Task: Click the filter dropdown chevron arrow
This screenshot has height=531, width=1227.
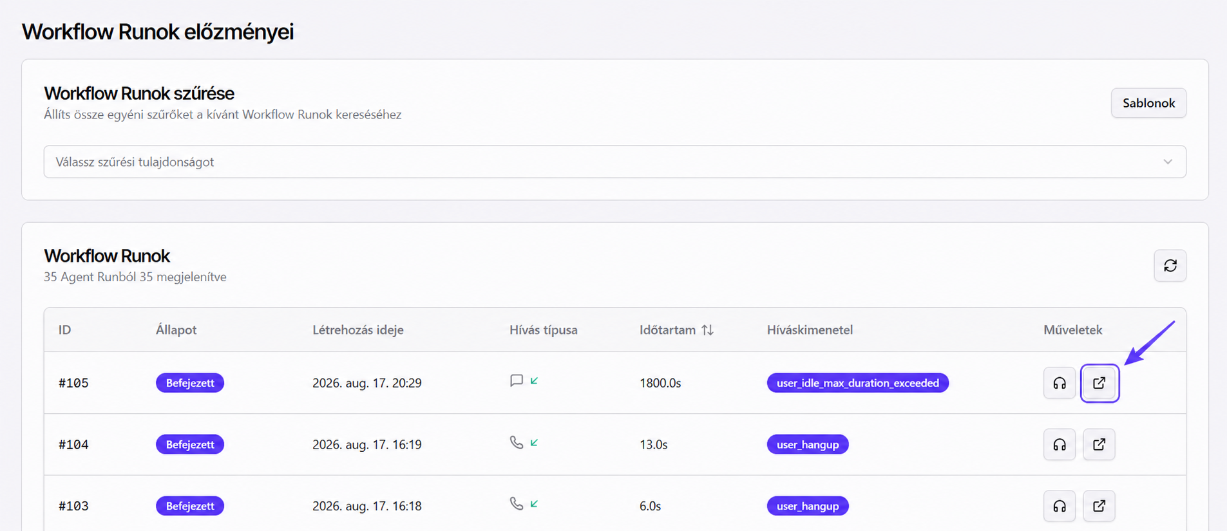Action: pos(1168,162)
